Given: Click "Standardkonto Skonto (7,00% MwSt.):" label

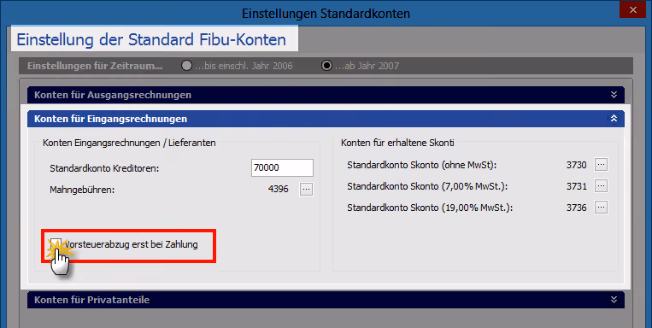Looking at the screenshot, I should pos(427,186).
